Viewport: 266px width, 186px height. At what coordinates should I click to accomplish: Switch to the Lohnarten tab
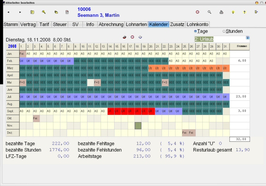click(136, 24)
